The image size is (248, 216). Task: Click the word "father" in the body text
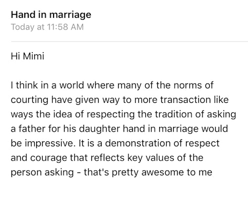32,129
